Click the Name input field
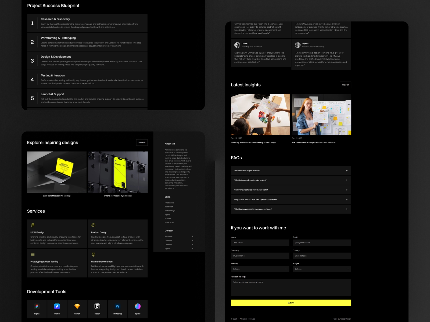 pos(260,243)
